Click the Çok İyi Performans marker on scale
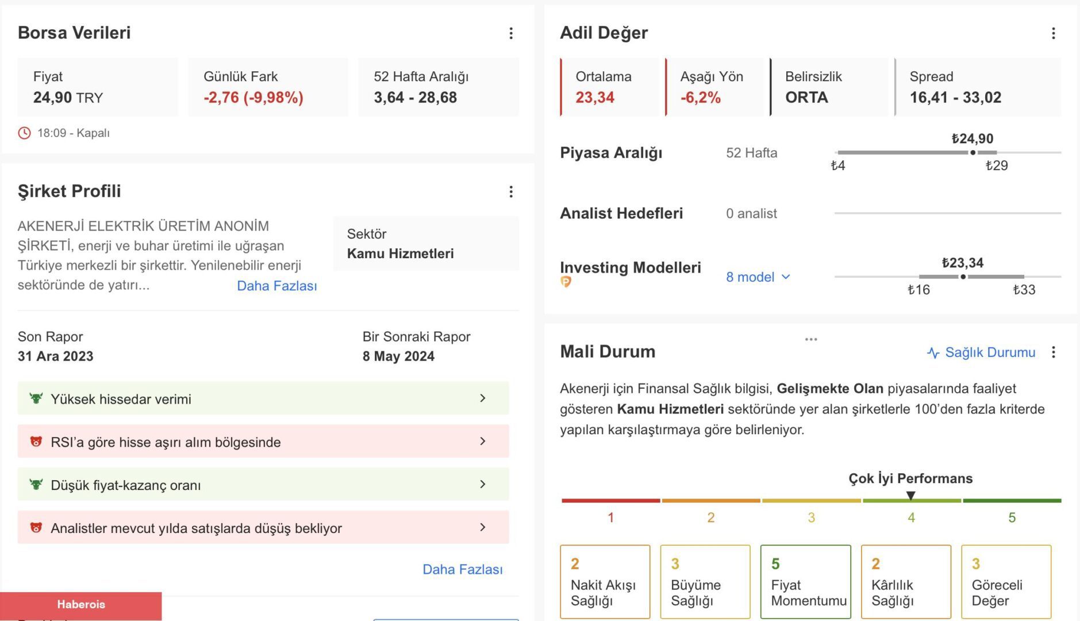This screenshot has height=621, width=1080. (x=910, y=496)
